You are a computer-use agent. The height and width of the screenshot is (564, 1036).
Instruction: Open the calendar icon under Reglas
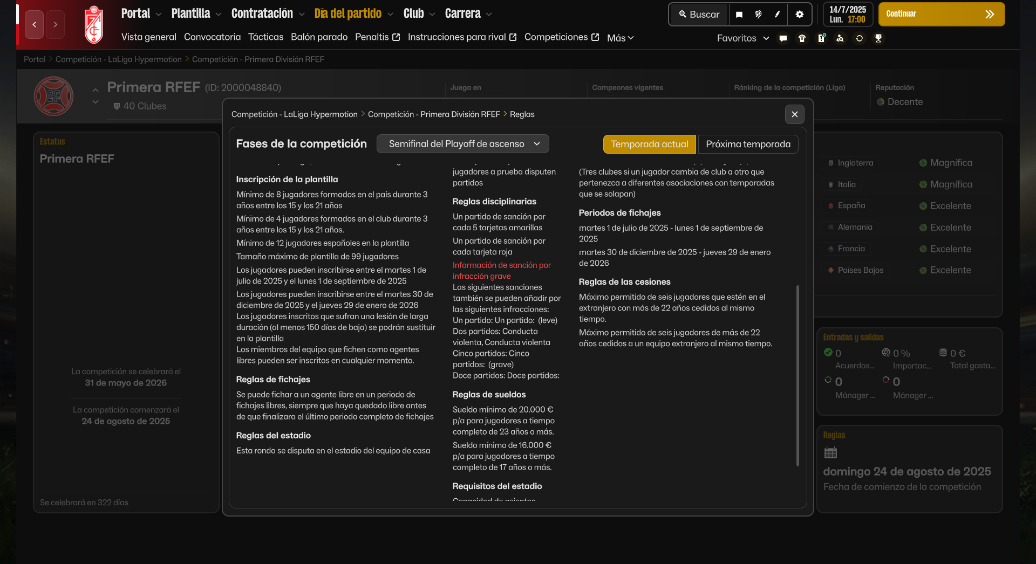point(830,453)
